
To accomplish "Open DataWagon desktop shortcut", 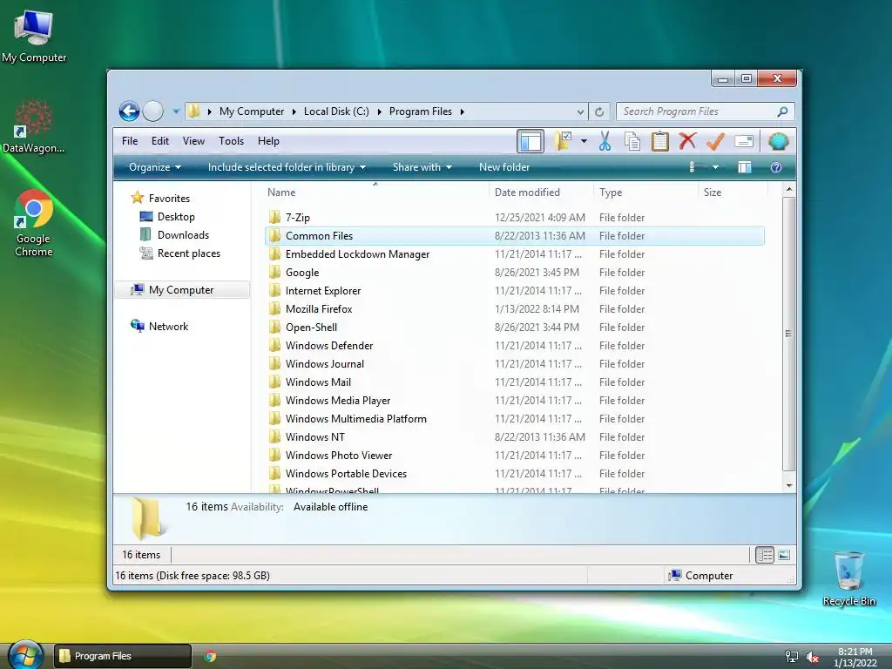I will tap(34, 126).
